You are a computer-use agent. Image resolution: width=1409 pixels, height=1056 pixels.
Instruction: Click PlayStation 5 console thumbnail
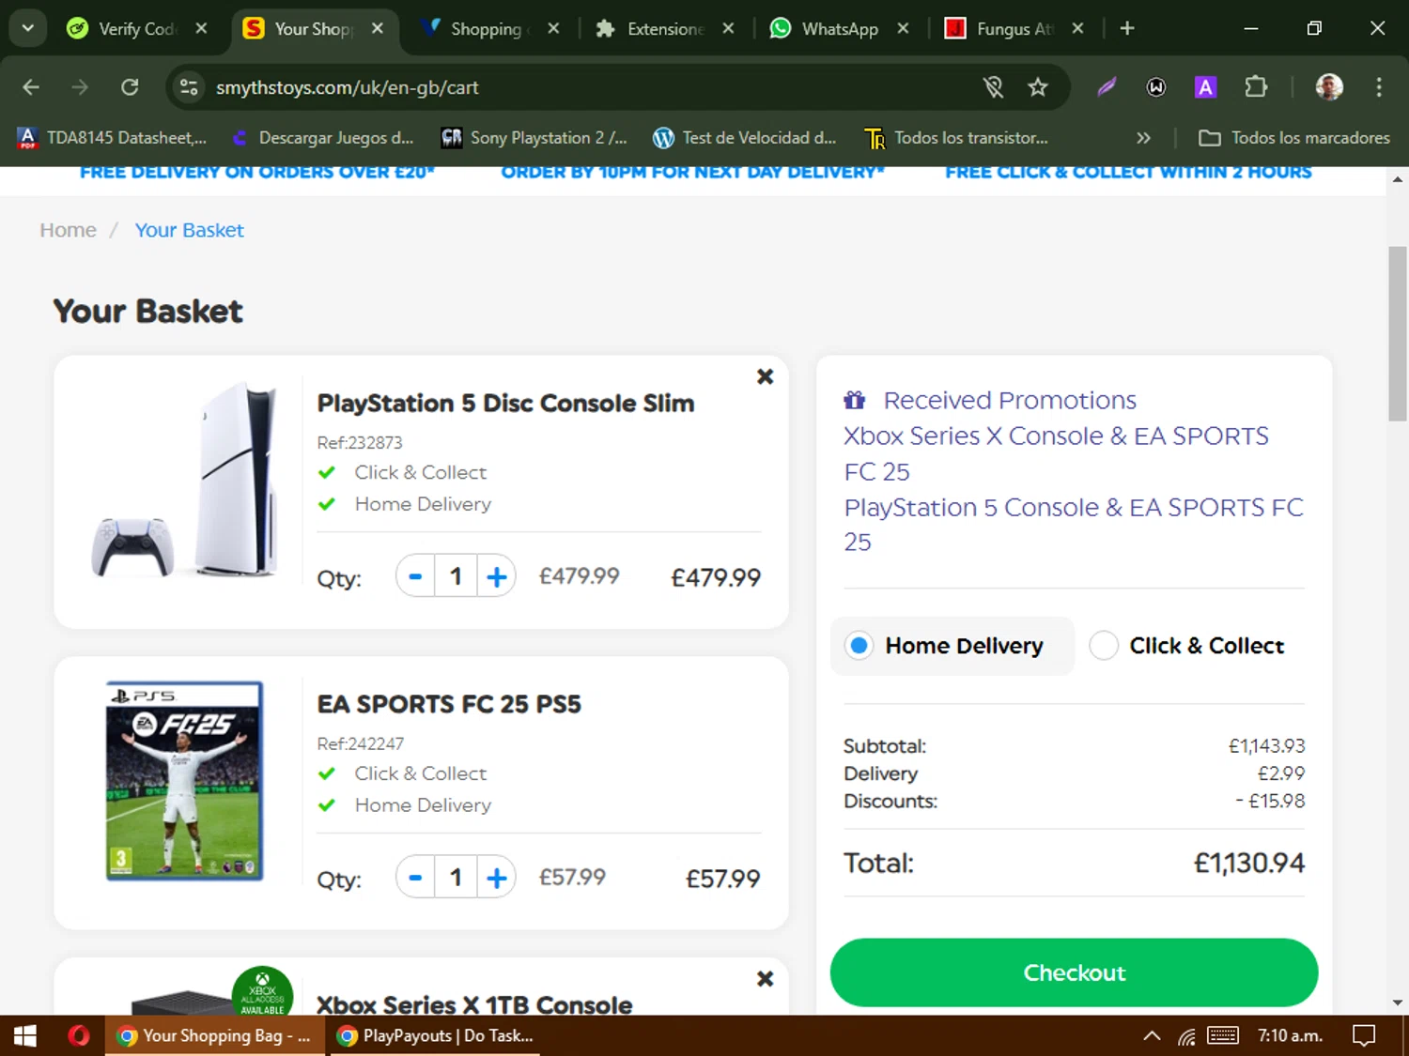(185, 479)
